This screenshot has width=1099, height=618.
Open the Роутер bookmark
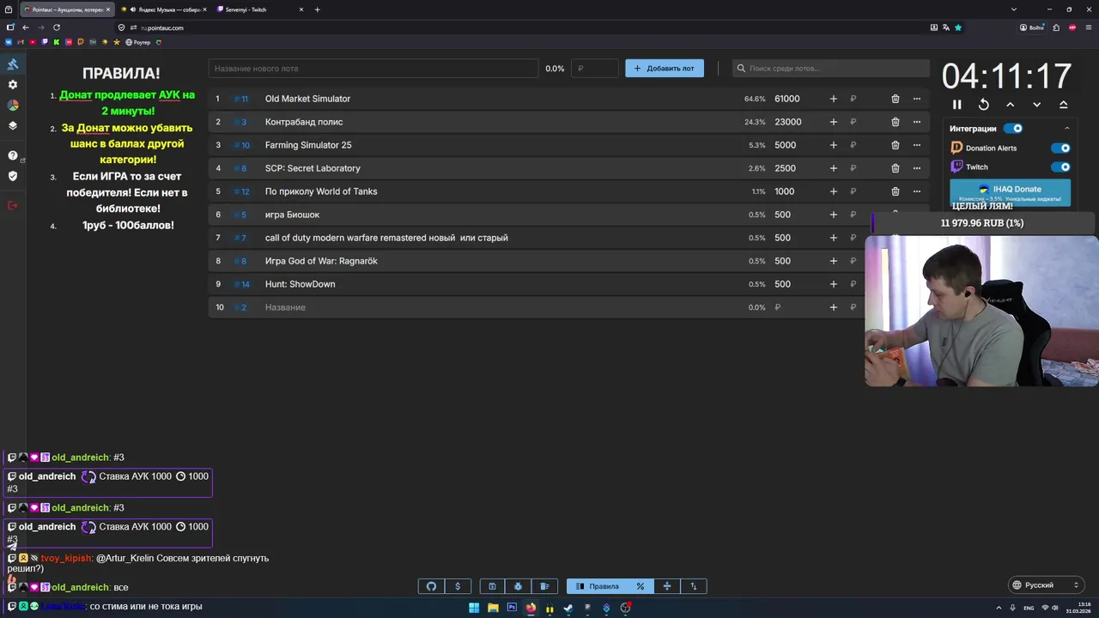[x=138, y=42]
